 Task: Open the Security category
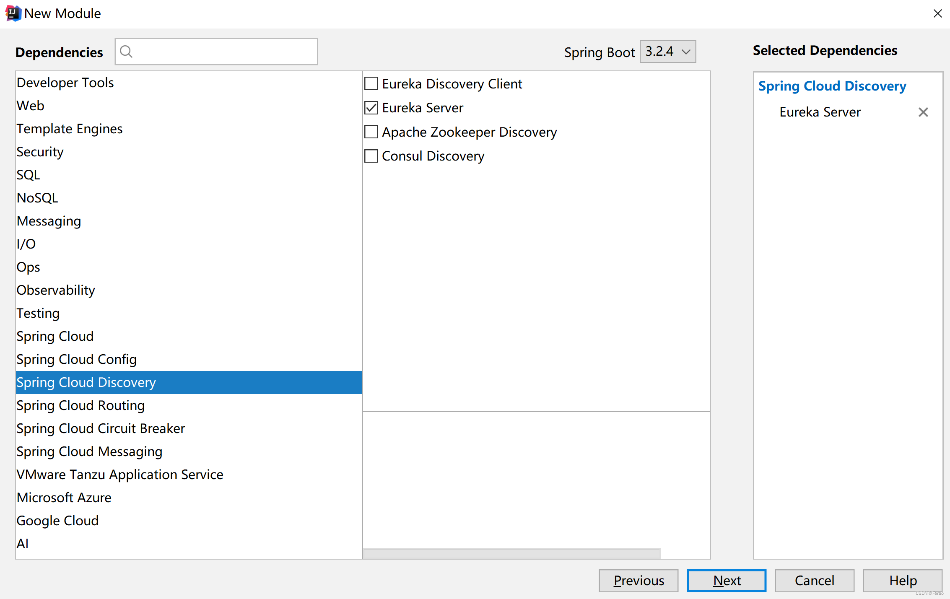[189, 152]
